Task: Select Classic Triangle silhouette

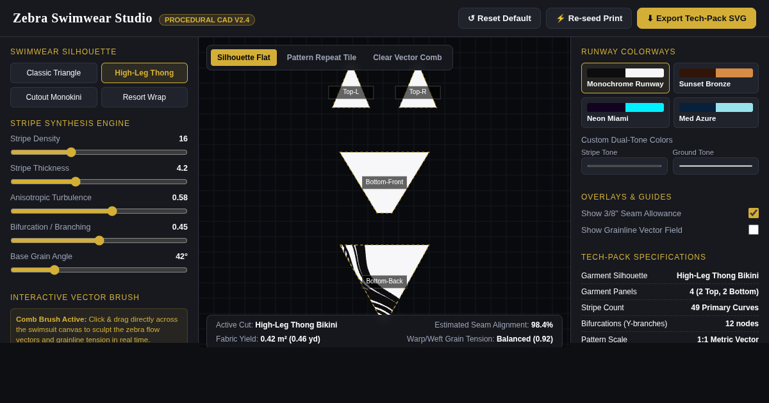Action: (x=54, y=73)
